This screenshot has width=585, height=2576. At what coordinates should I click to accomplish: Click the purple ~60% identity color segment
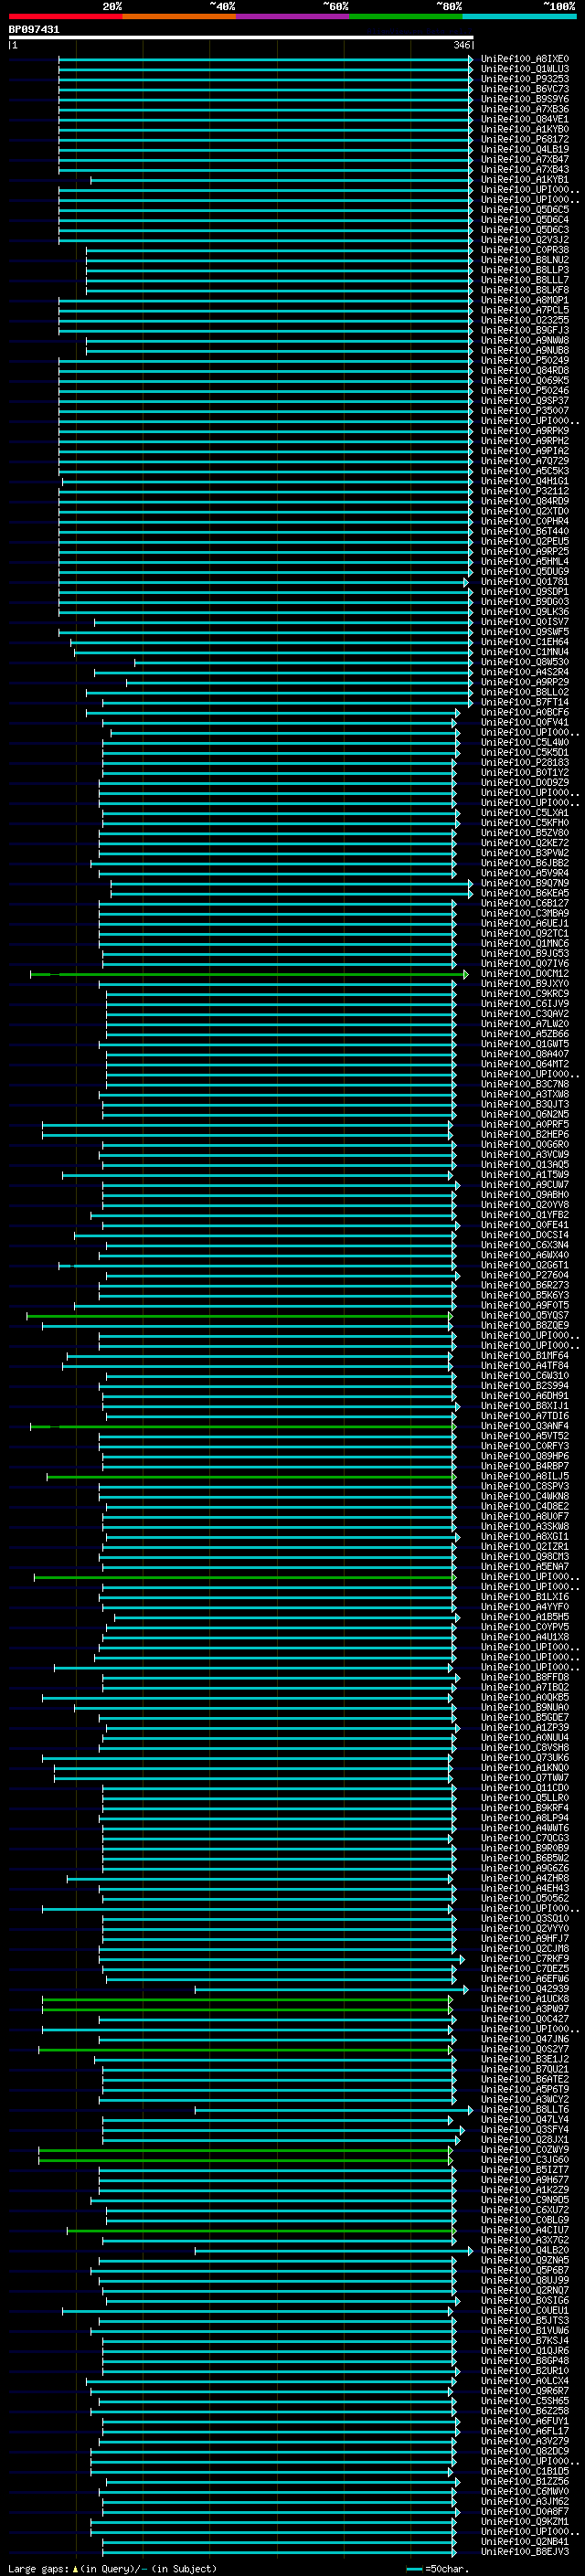point(292,16)
